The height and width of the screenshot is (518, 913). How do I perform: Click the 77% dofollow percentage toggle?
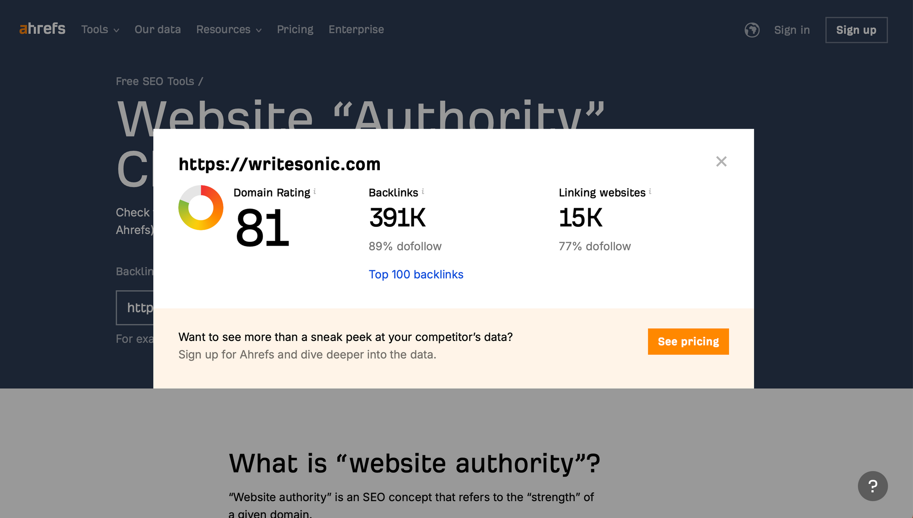[594, 245]
